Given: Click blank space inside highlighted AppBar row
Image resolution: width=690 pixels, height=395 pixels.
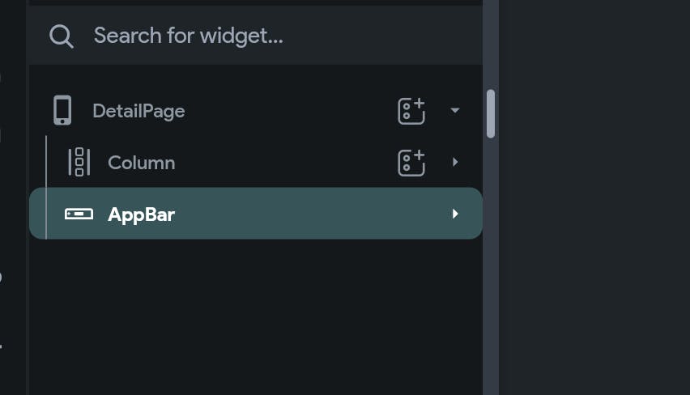Looking at the screenshot, I should coord(308,214).
